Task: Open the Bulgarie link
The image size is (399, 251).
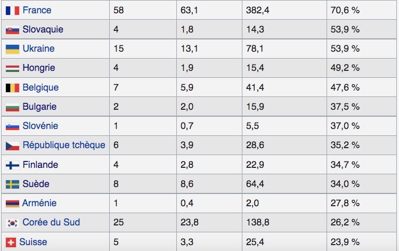Action: (39, 107)
